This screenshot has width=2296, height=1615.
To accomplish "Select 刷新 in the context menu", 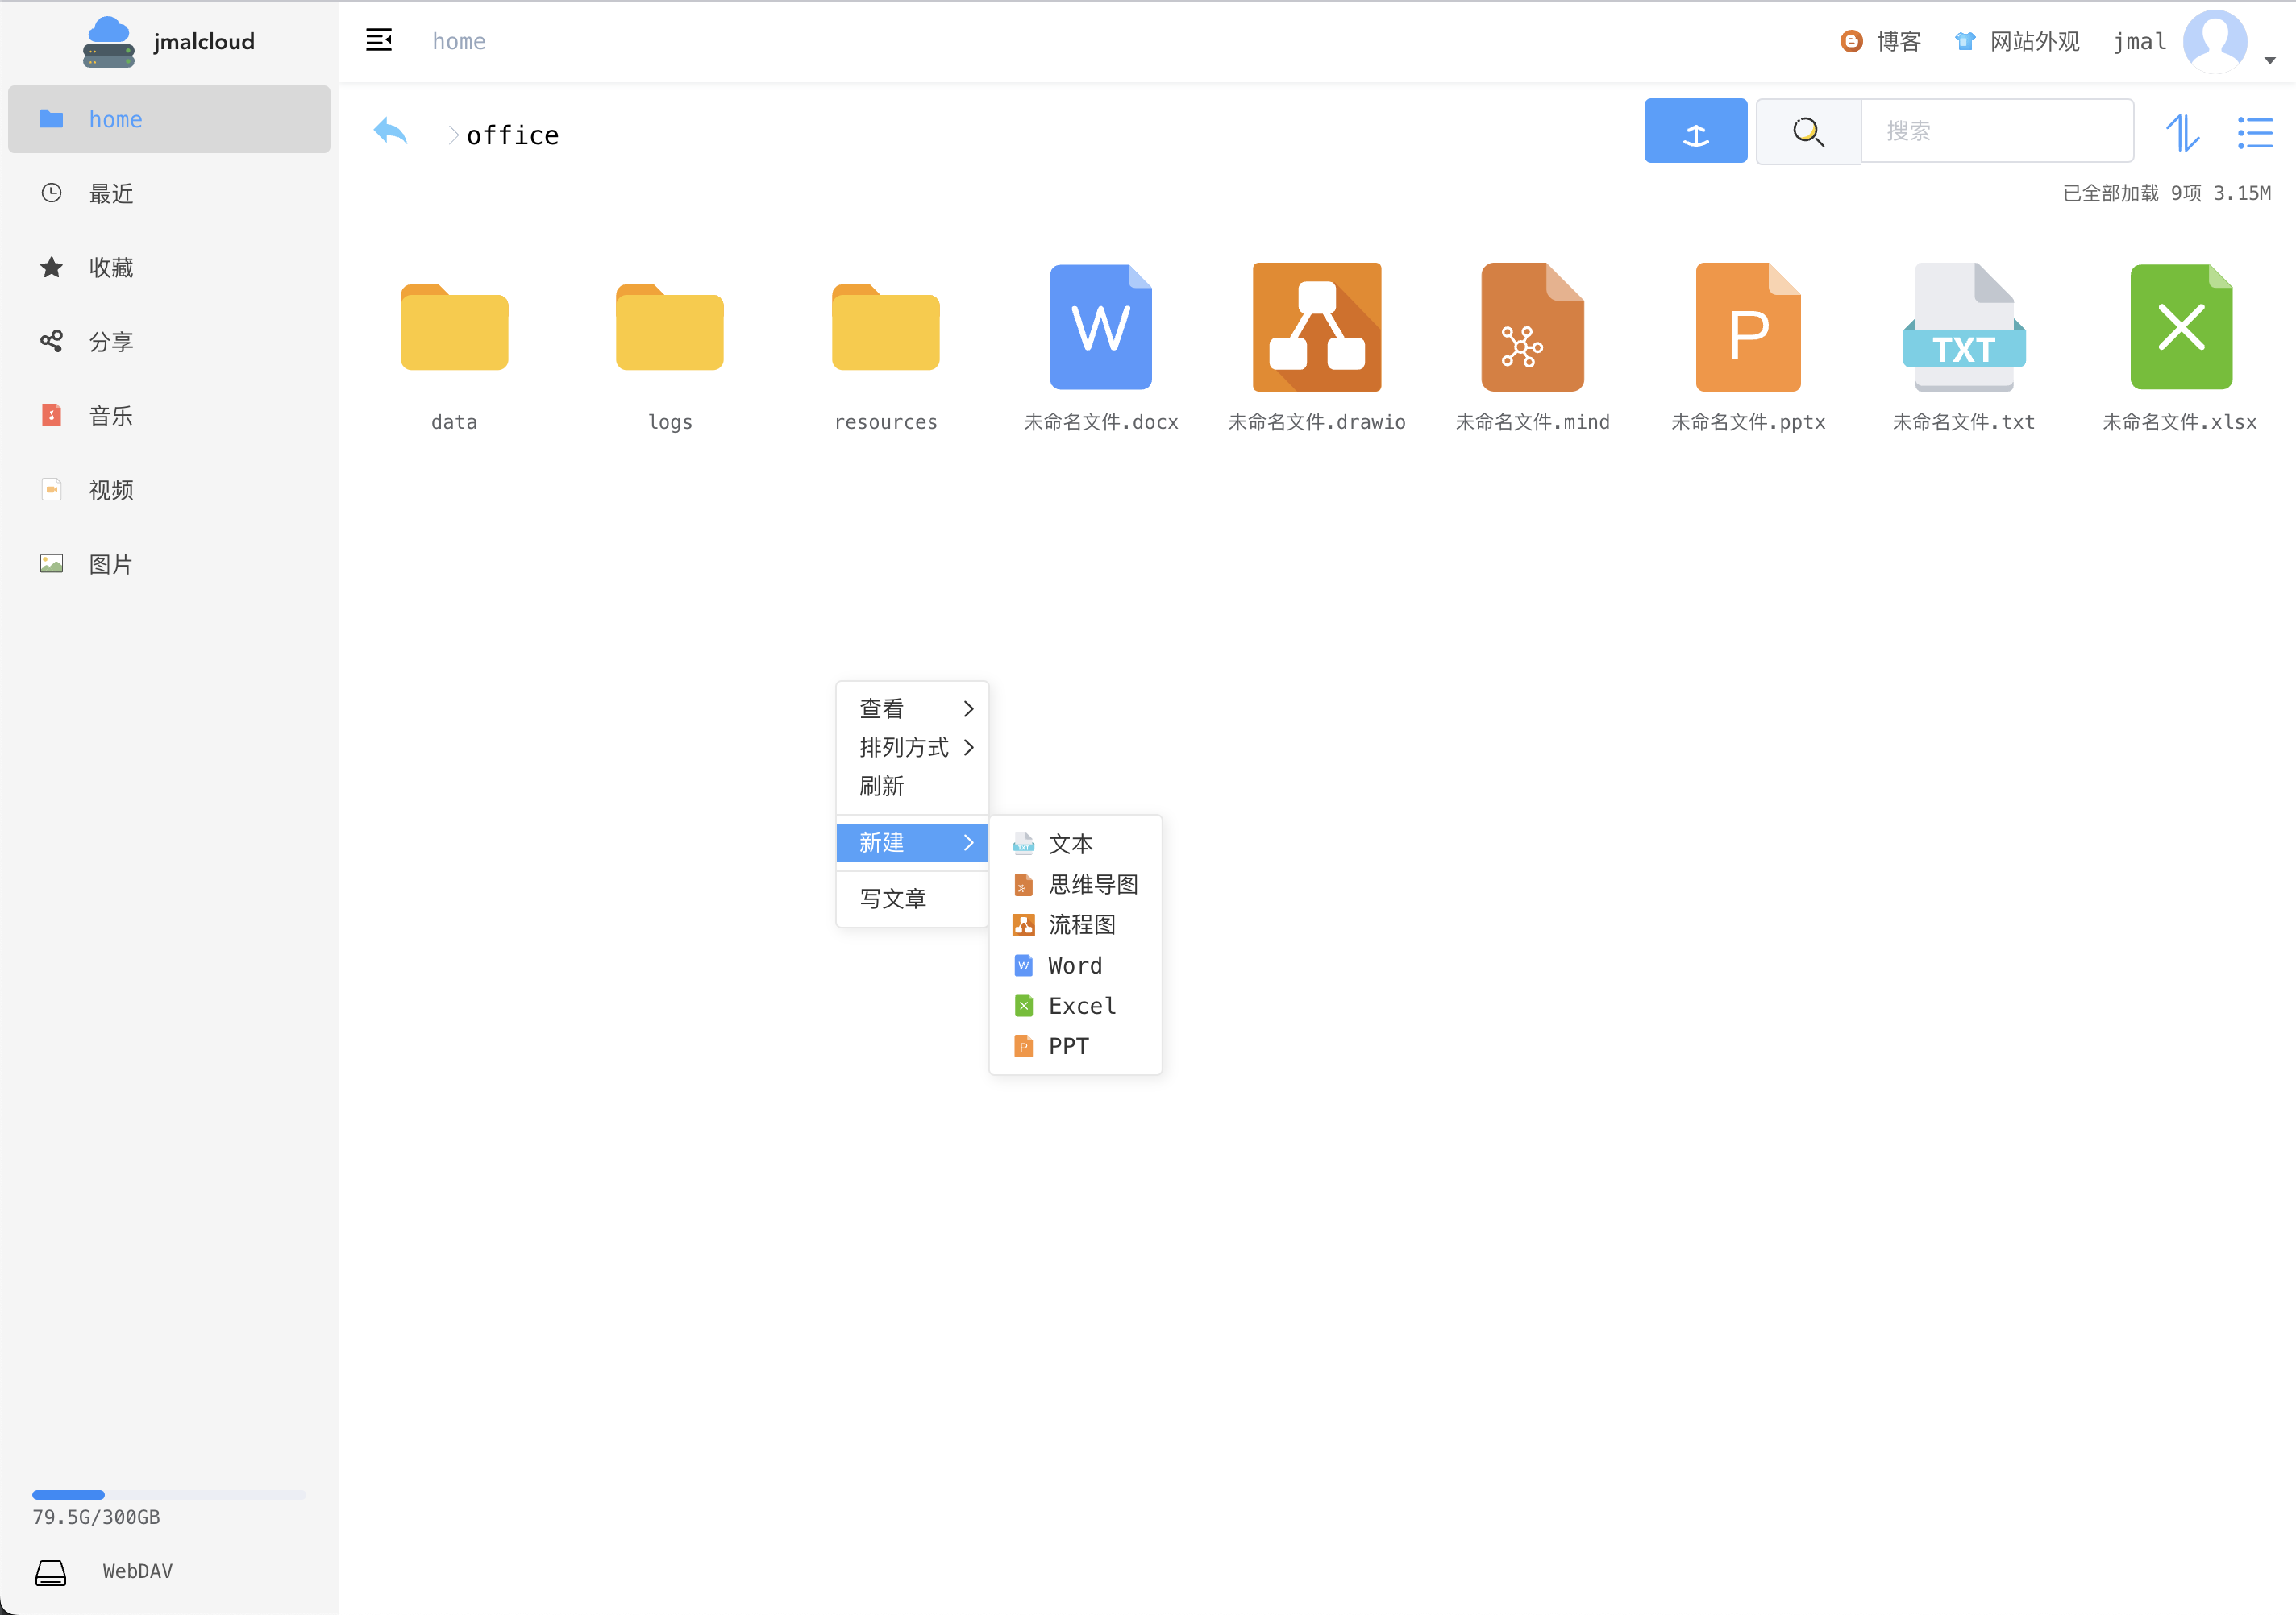I will click(x=882, y=787).
